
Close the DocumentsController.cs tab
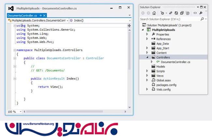(45, 15)
